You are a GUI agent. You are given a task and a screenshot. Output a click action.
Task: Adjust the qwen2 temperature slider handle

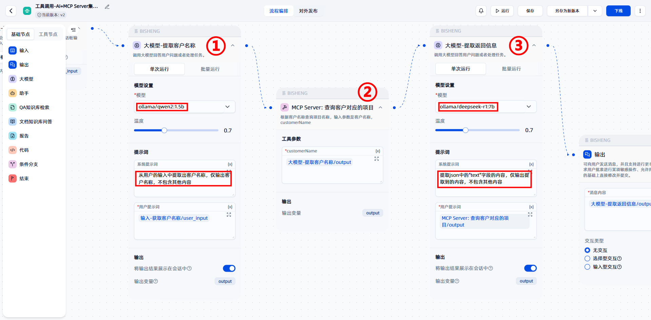(164, 130)
